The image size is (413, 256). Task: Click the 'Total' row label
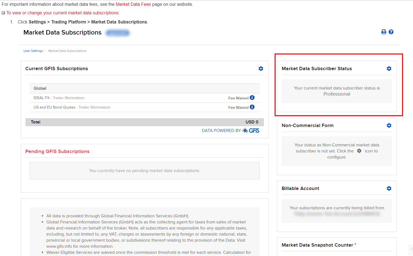pyautogui.click(x=36, y=122)
